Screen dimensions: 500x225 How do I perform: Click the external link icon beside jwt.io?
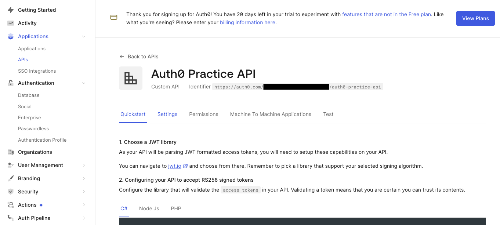click(x=185, y=166)
